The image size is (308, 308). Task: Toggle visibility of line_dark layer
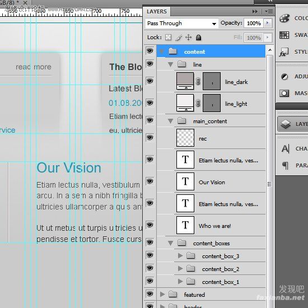[150, 81]
